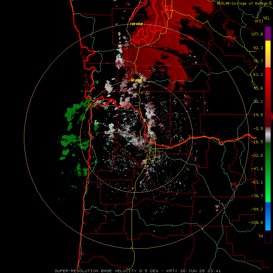The width and height of the screenshot is (273, 273).
Task: Click the -0.9 velocity scale value
Action: [x=258, y=129]
